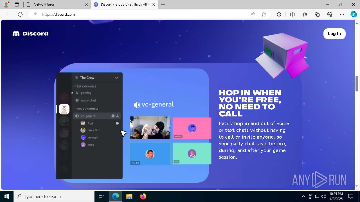Click the blue I'm a Bird tile
The image size is (360, 202).
(x=150, y=154)
